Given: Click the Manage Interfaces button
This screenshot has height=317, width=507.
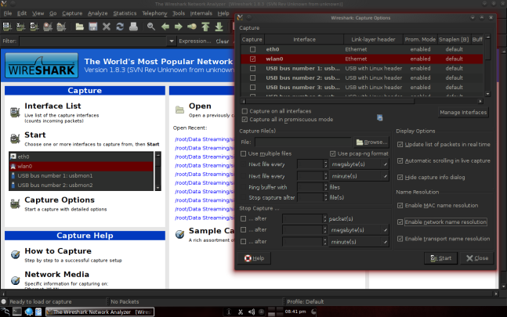Looking at the screenshot, I should (x=463, y=113).
